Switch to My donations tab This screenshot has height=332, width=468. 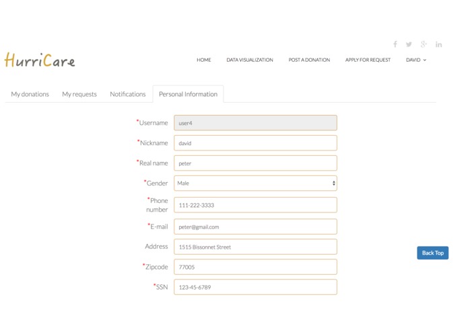point(30,94)
